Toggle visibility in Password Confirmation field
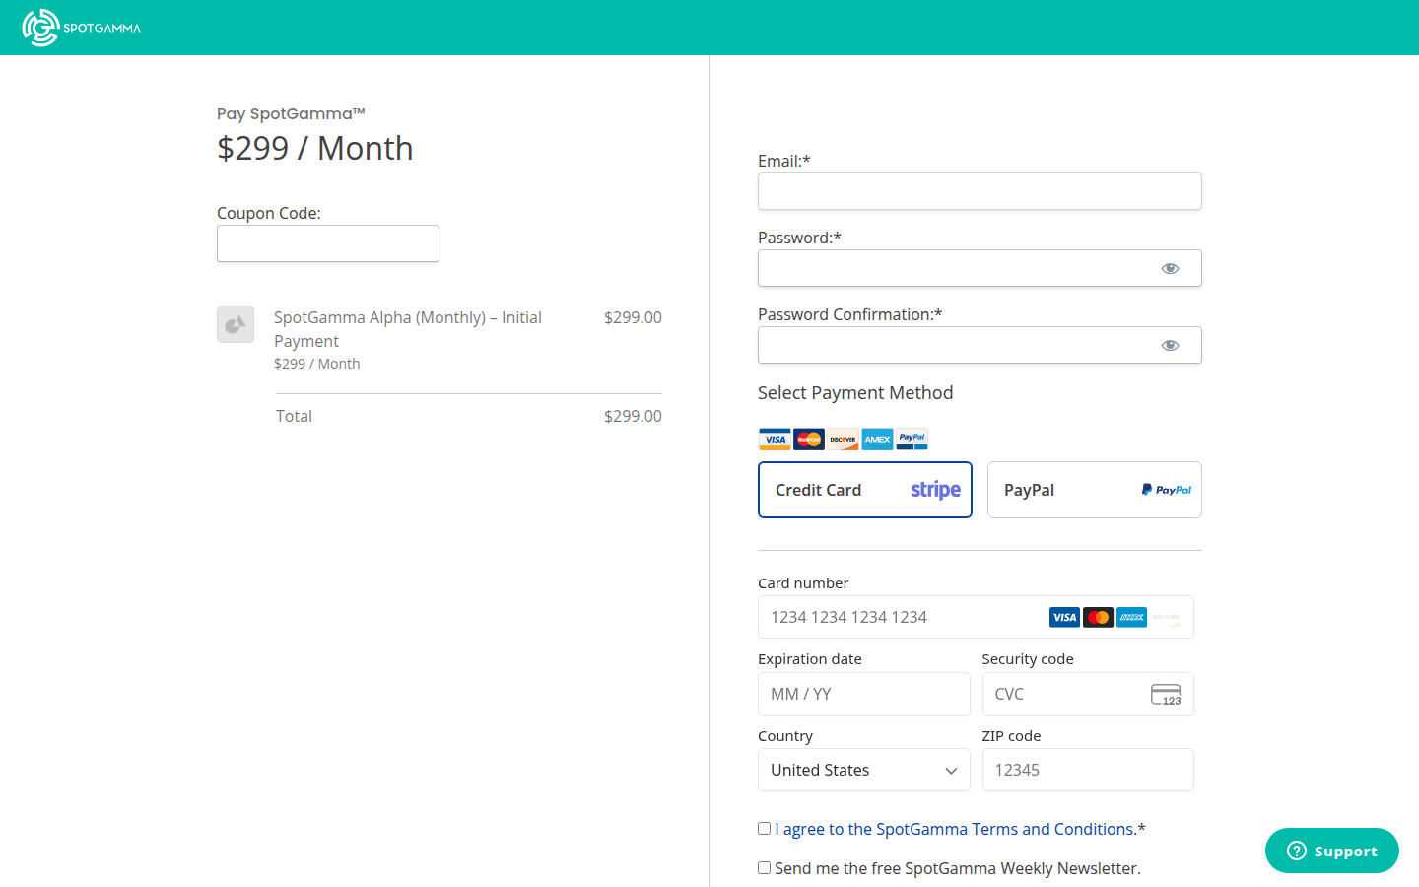Screen dimensions: 1419x887 pyautogui.click(x=1170, y=345)
